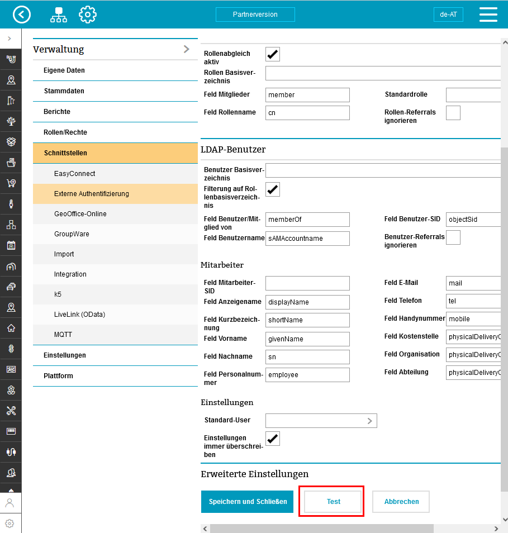Expand the left sidebar with top chevron
Screen dimensions: 508x533
(10, 39)
